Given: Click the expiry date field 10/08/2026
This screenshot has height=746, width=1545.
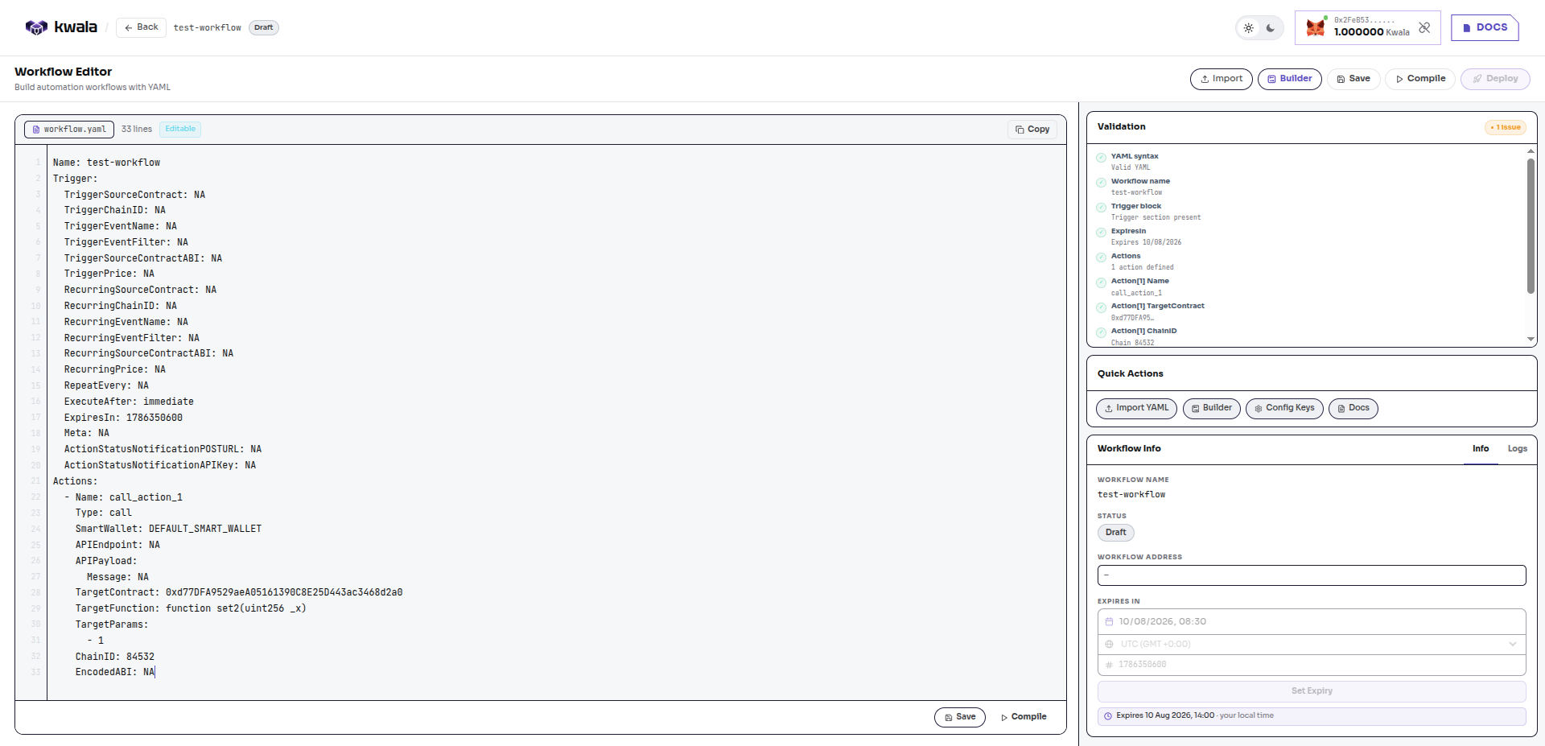Looking at the screenshot, I should pos(1312,622).
